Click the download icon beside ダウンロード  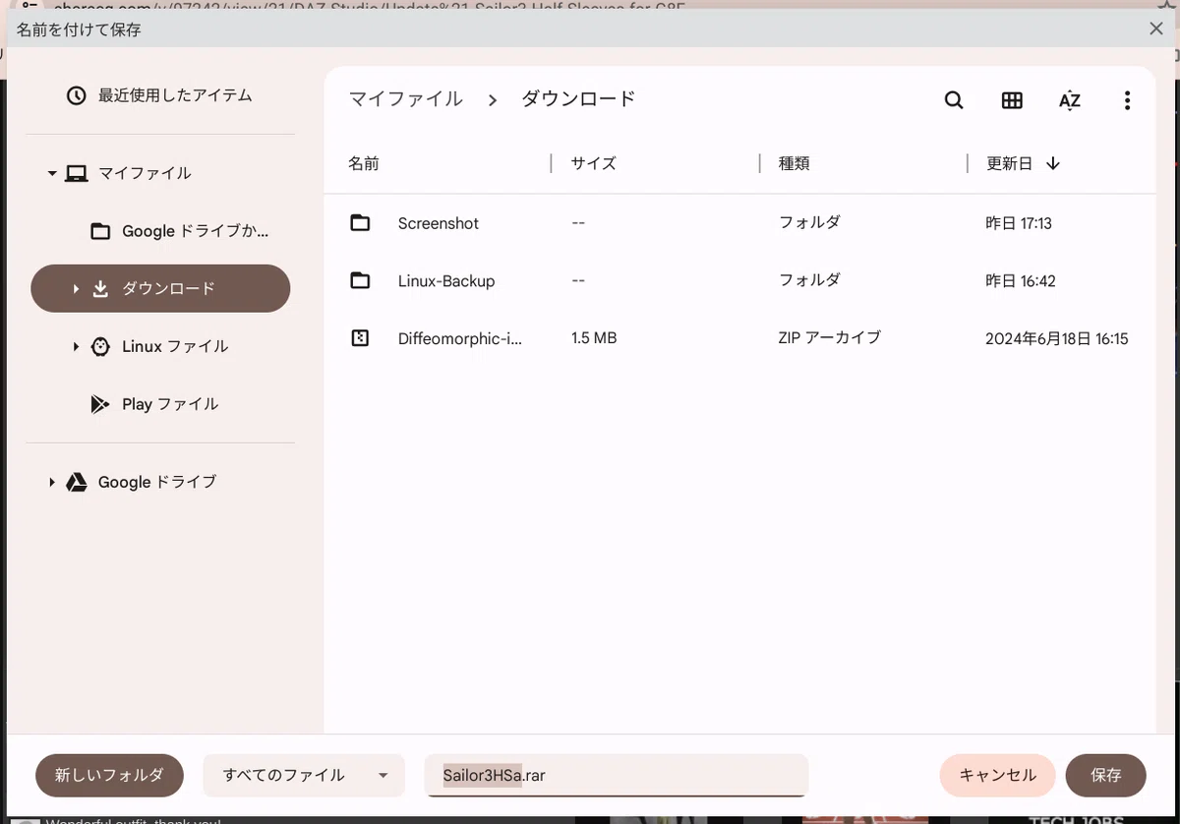[100, 289]
